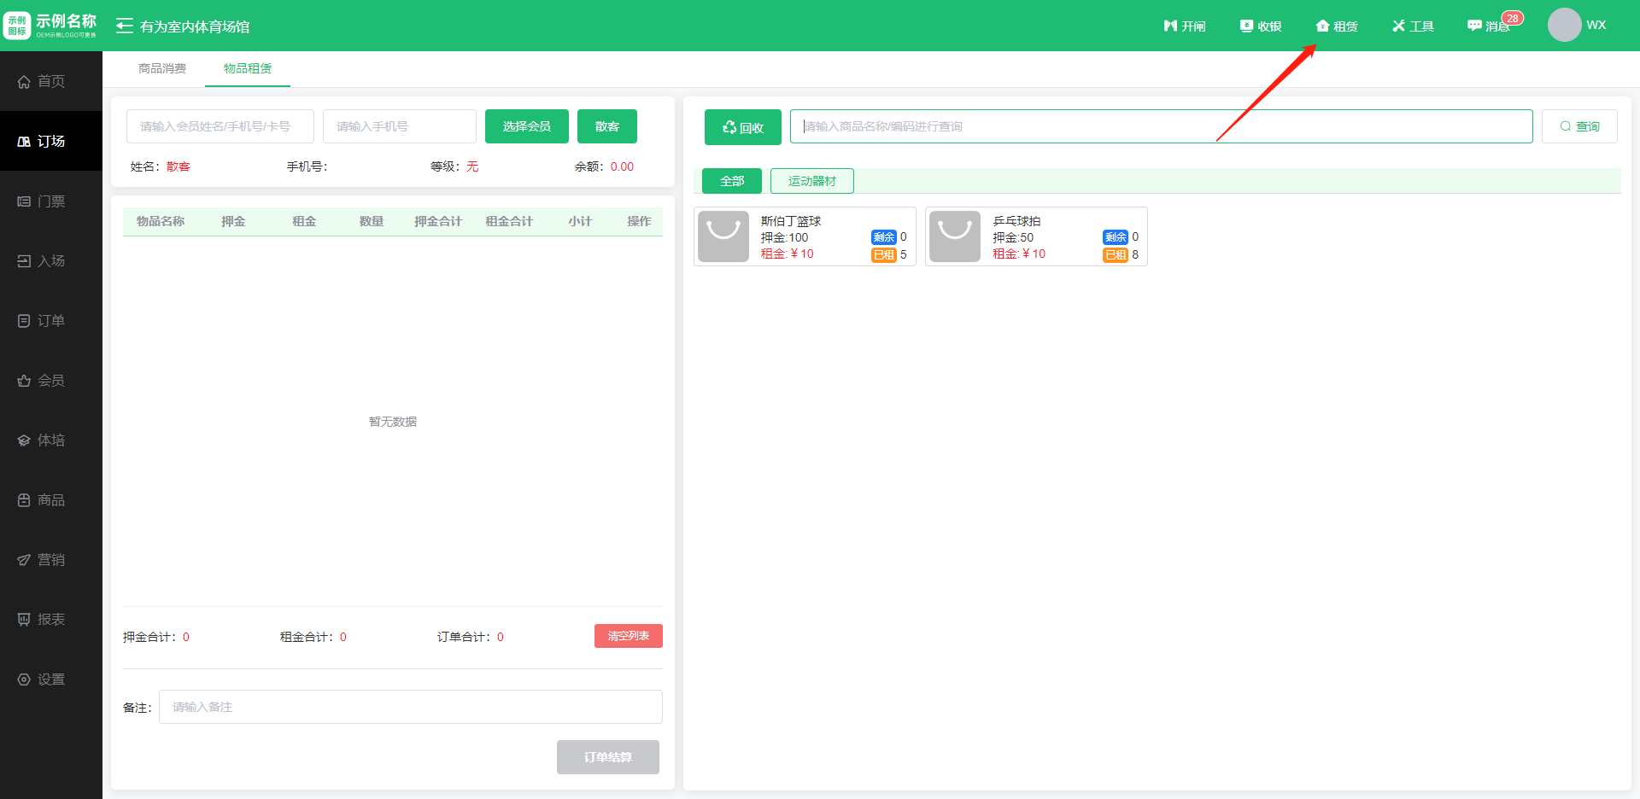Switch to the 商品消费 tab
The image size is (1640, 799).
[162, 68]
